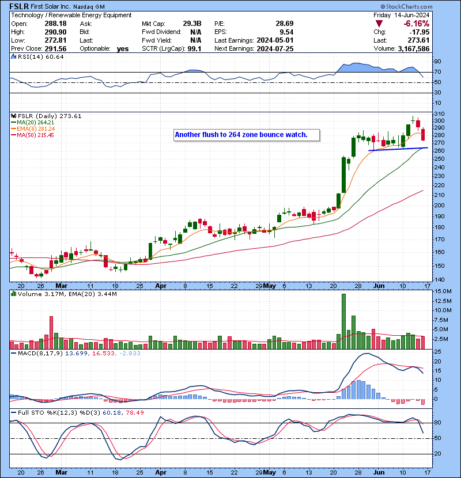Click the Full STO legend line marker
Screen dimensions: 461x478
pyautogui.click(x=13, y=412)
